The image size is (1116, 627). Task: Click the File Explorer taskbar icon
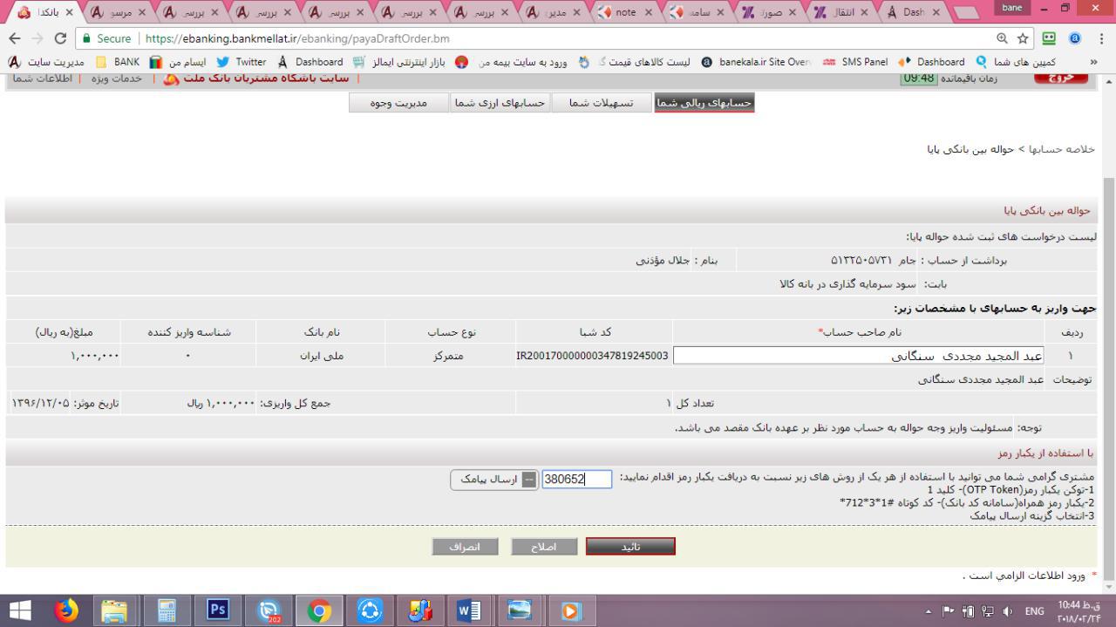(116, 611)
